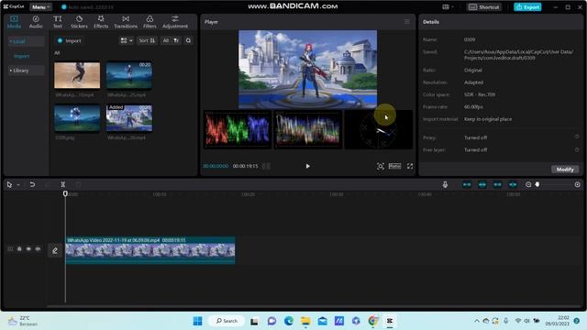Open File Explorer from the taskbar
The width and height of the screenshot is (587, 330).
coord(305,321)
